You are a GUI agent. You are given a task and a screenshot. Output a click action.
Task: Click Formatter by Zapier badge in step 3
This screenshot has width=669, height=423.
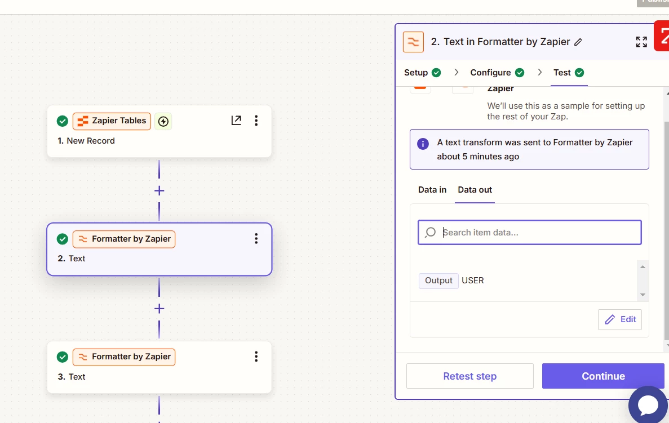[124, 357]
